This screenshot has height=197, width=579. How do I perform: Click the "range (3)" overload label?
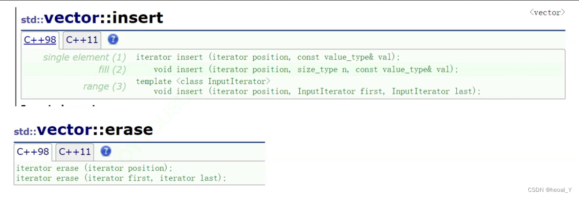click(104, 86)
